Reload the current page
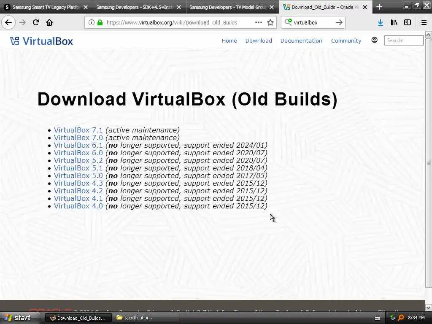This screenshot has height=324, width=432. 36,22
